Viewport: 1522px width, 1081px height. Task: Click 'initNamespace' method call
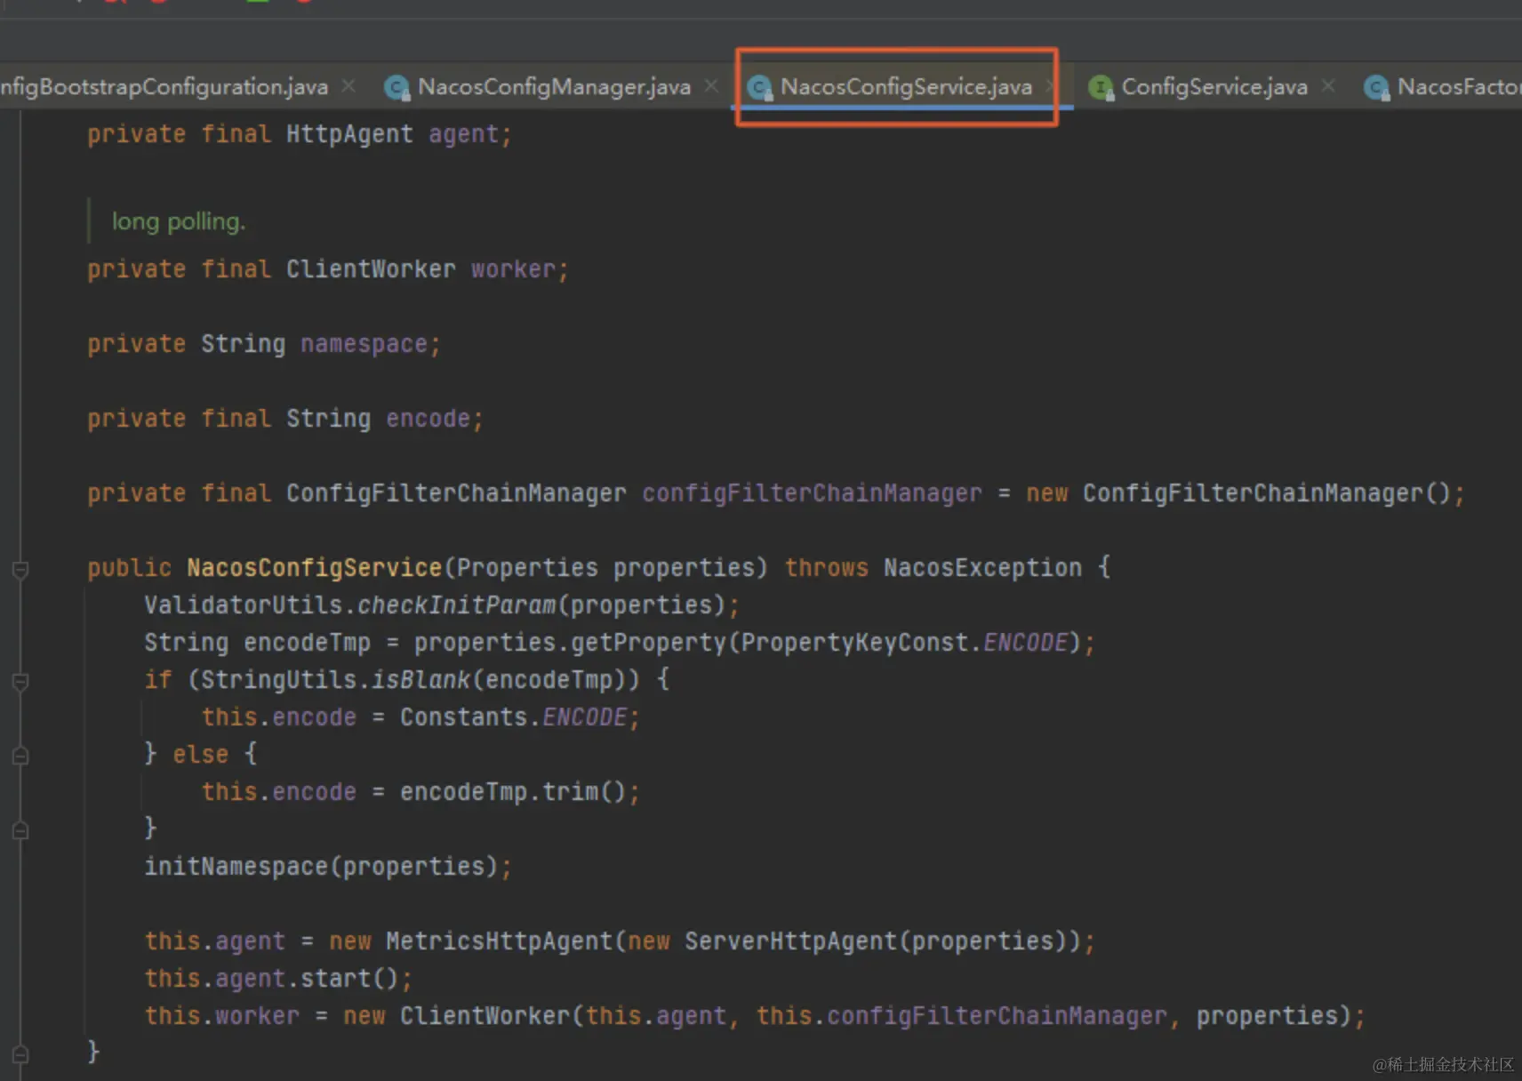click(236, 867)
